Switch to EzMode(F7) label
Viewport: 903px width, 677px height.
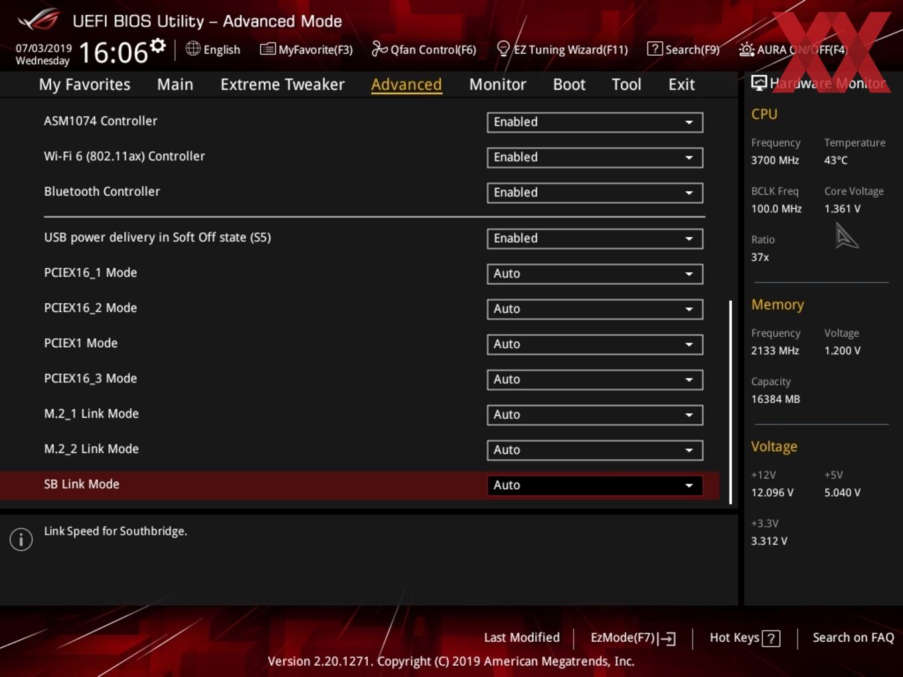(x=622, y=637)
